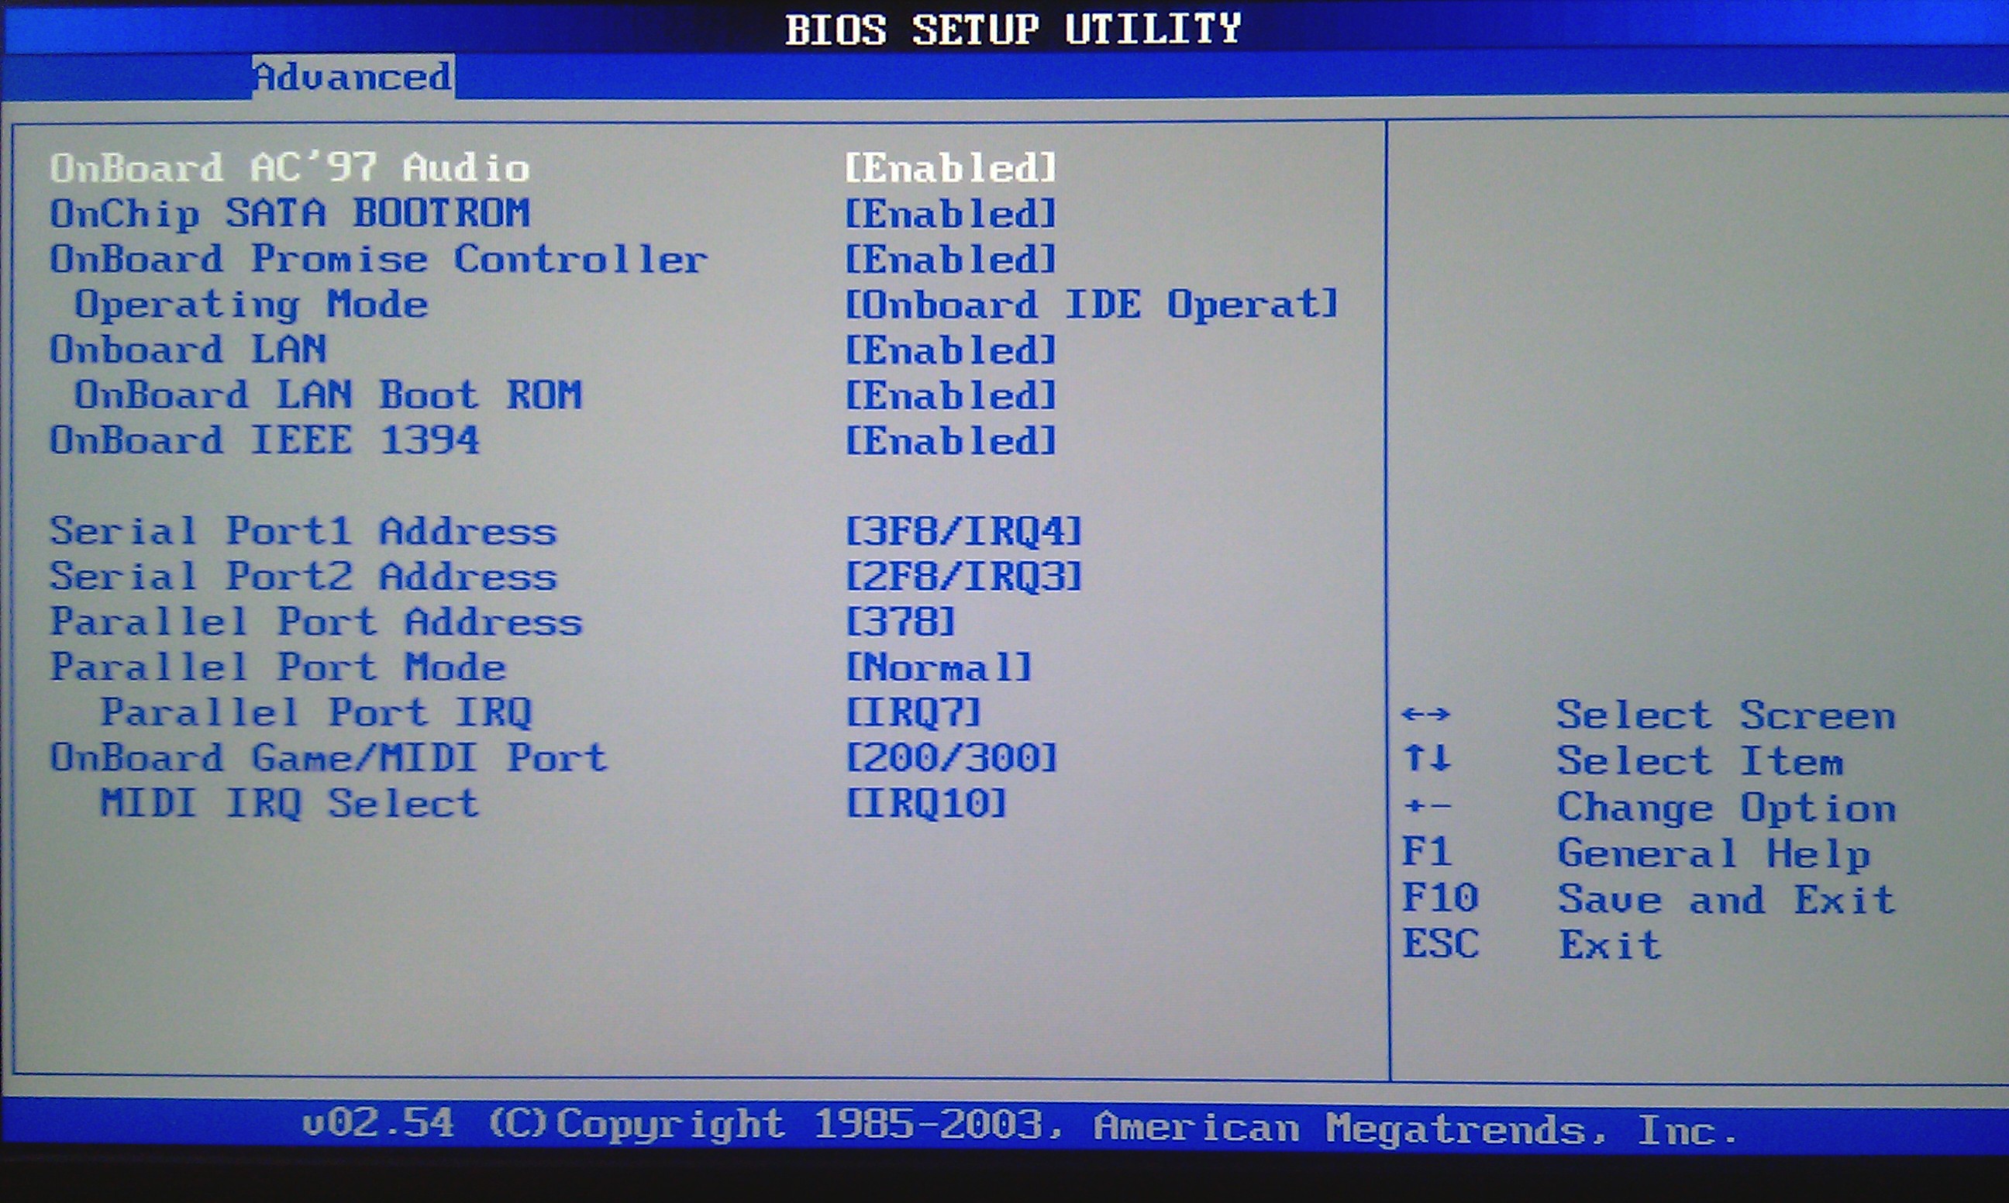
Task: Open Parallel Port IRQ7 option
Action: click(913, 713)
